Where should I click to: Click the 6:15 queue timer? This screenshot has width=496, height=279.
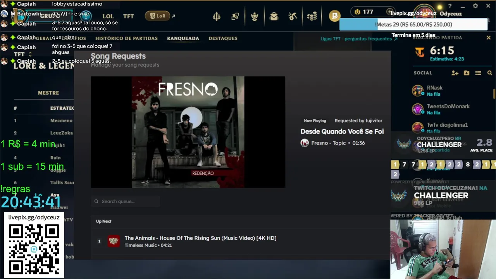tap(442, 51)
